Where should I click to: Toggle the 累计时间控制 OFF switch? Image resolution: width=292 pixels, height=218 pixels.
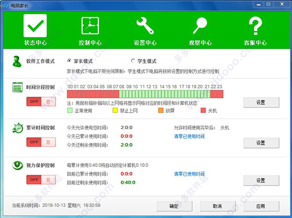pyautogui.click(x=41, y=142)
